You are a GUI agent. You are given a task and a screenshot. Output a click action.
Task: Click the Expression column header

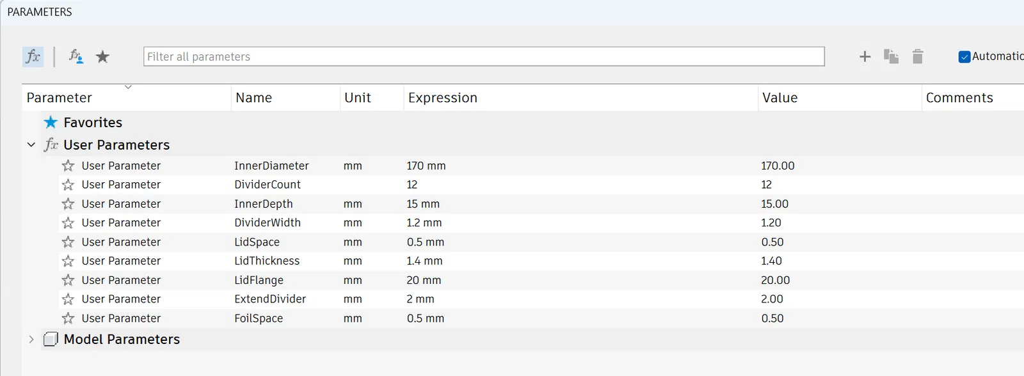click(443, 98)
